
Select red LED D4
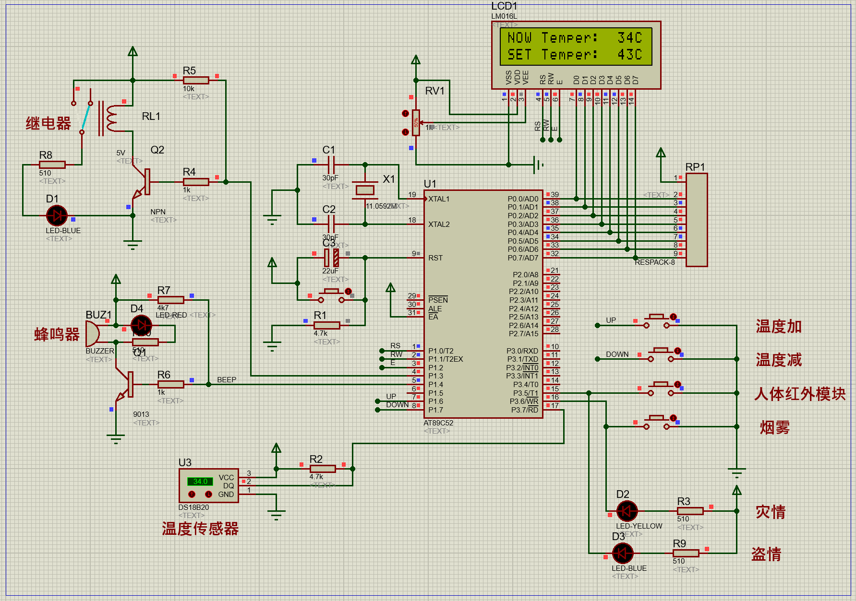141,326
